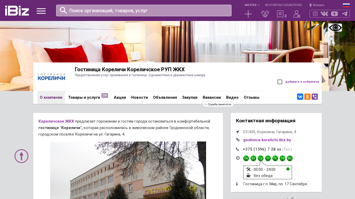Open the handshake partnership icon
Viewport: 355px width, 199px height.
point(265,14)
